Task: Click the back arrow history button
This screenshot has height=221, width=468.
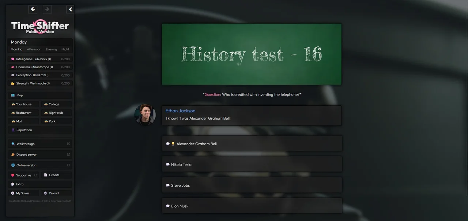Action: (x=33, y=9)
